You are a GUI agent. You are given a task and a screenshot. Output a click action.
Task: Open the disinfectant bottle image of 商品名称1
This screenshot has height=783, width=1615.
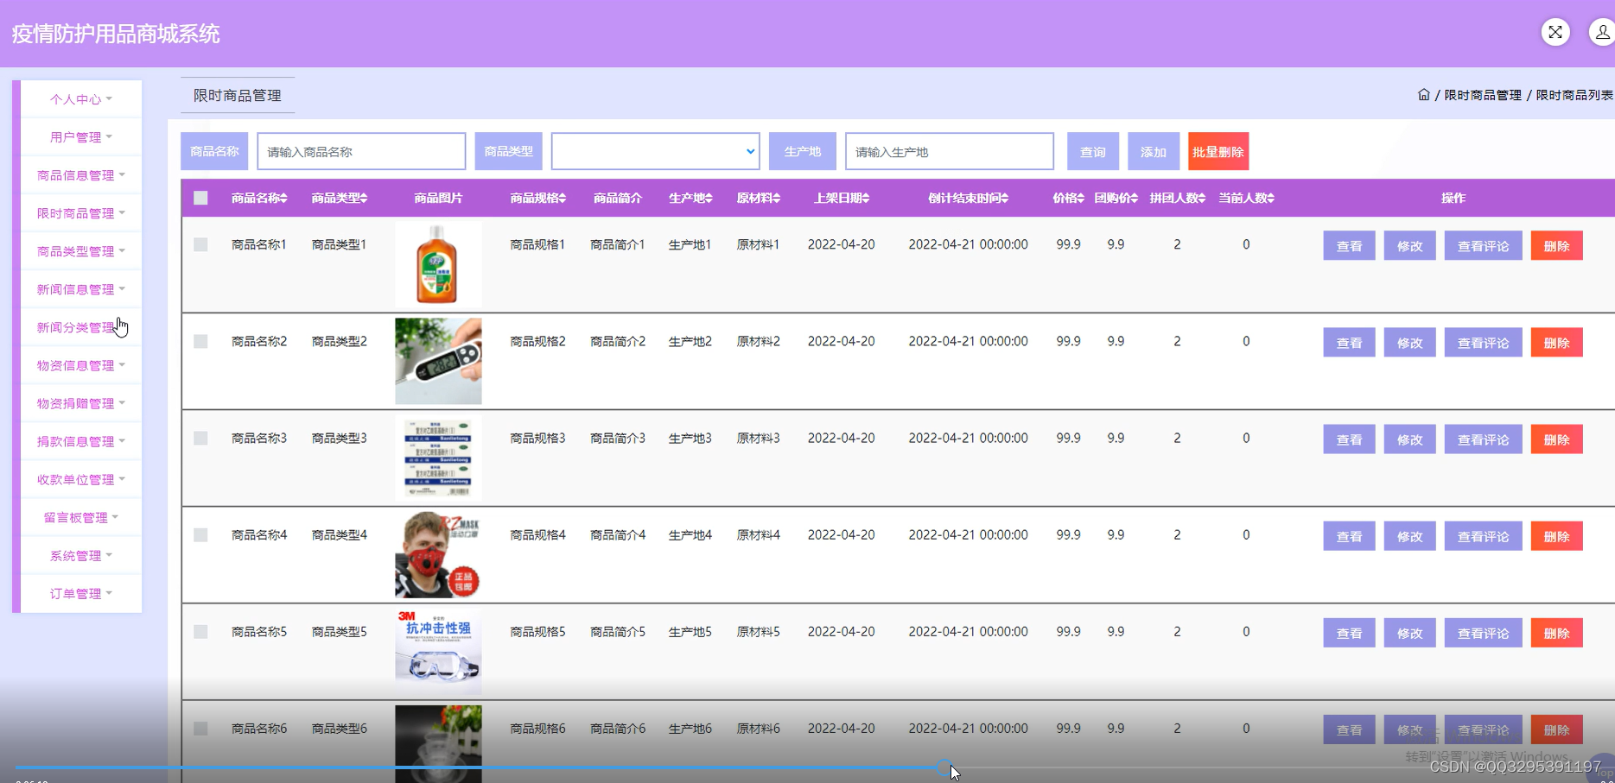point(438,265)
